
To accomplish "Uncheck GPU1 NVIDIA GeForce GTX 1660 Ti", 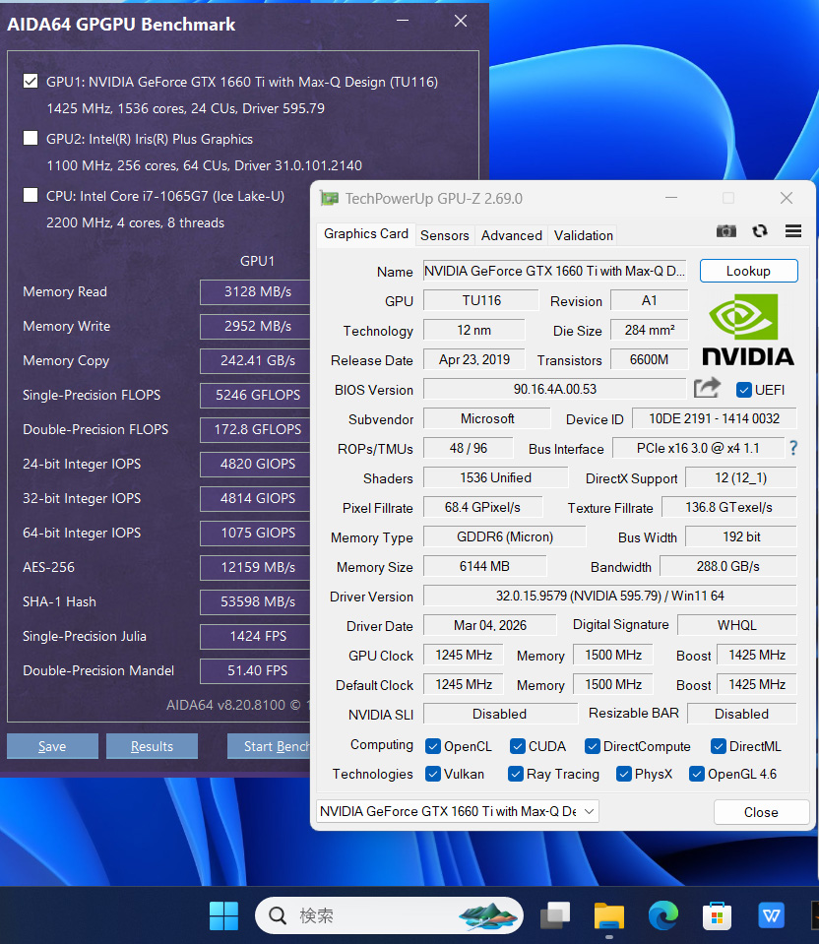I will click(x=31, y=82).
